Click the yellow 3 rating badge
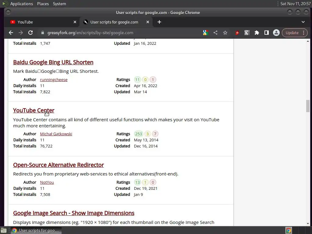Viewport: 312px width, 234px height. click(147, 134)
